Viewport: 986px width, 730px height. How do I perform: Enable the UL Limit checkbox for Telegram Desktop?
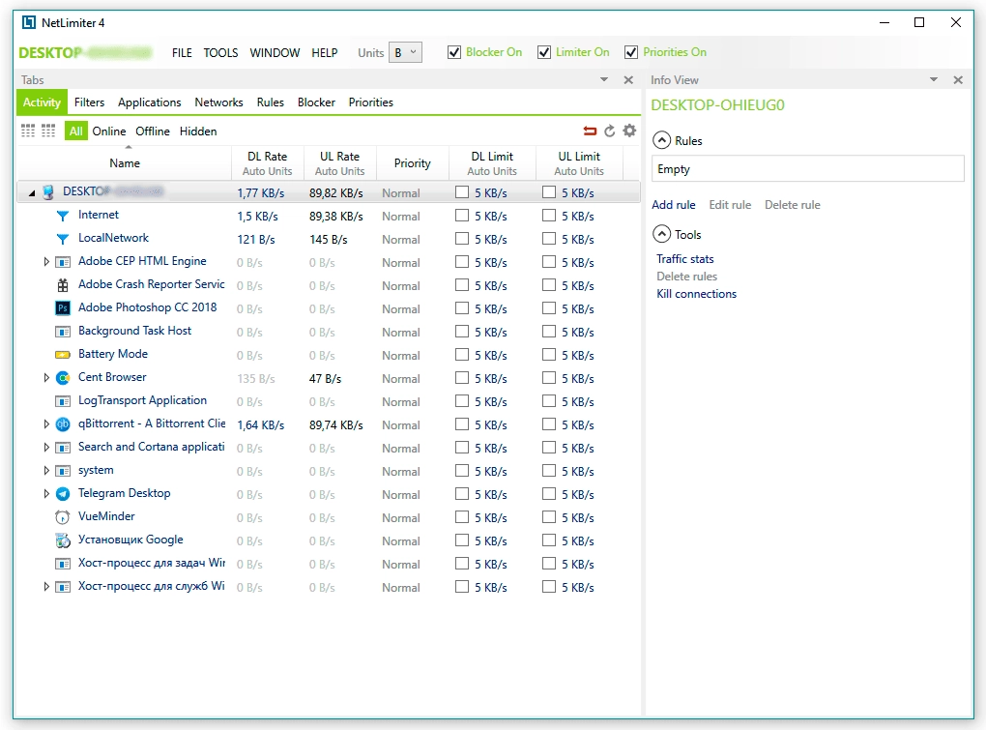tap(549, 493)
